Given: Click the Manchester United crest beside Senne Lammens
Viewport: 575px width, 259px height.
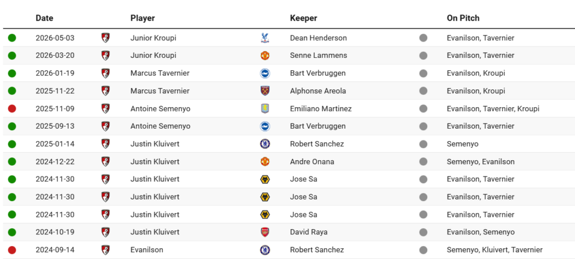Looking at the screenshot, I should point(265,56).
